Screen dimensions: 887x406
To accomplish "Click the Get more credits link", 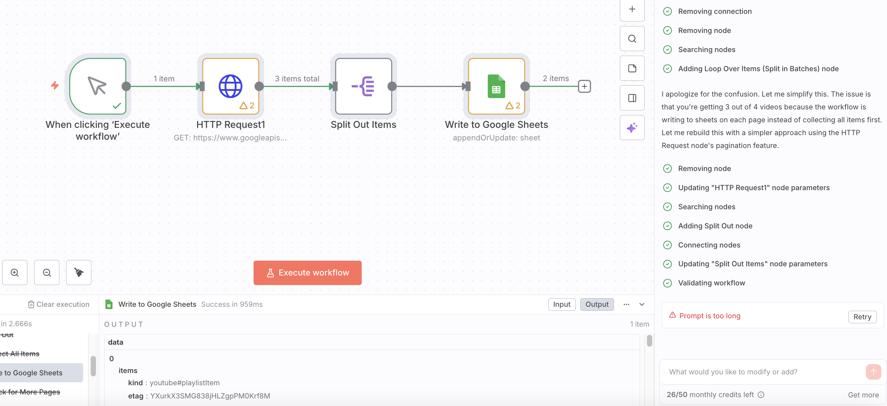I will 863,395.
